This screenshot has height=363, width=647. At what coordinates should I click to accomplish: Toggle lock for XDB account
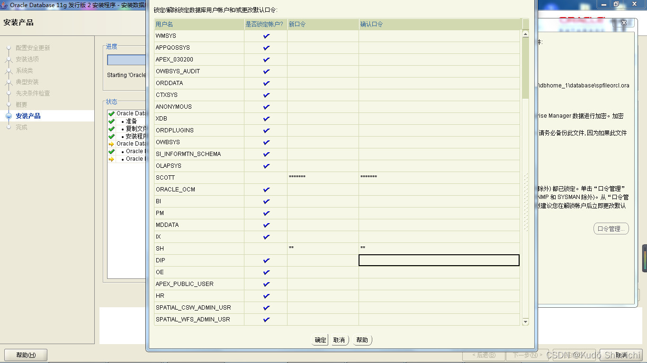[x=266, y=119]
